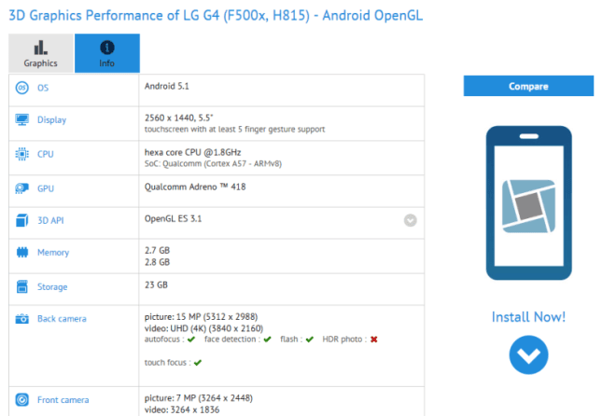Expand the OpenGL ES 3.1 row details
Screen dimensions: 616x416
point(410,220)
